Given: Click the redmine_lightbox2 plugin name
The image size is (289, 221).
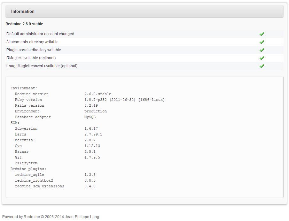Looking at the screenshot, I should click(34, 180).
